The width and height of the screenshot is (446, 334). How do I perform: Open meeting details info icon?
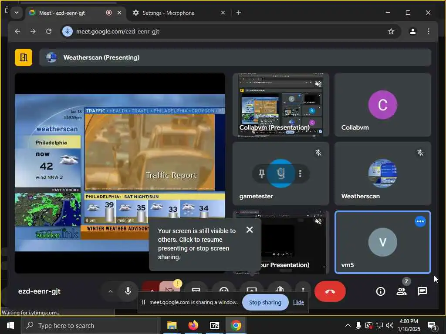click(380, 291)
